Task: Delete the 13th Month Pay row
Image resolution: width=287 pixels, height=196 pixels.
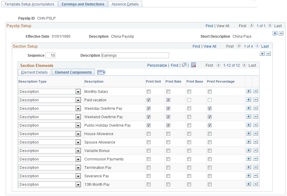Action: coord(256,184)
